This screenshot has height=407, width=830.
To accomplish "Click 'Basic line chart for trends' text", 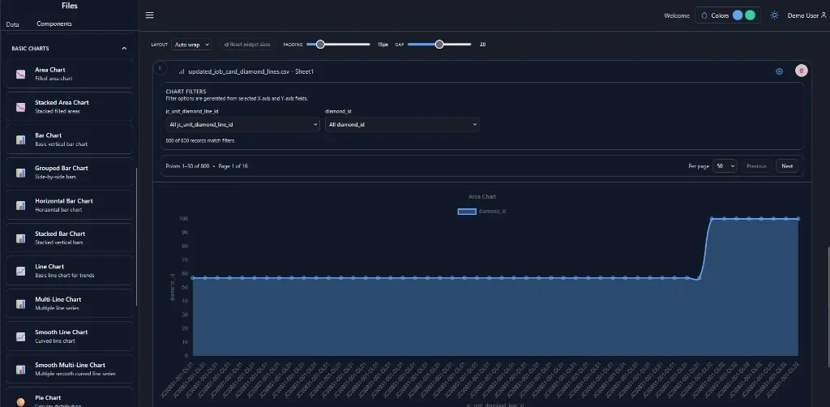I will tap(65, 275).
